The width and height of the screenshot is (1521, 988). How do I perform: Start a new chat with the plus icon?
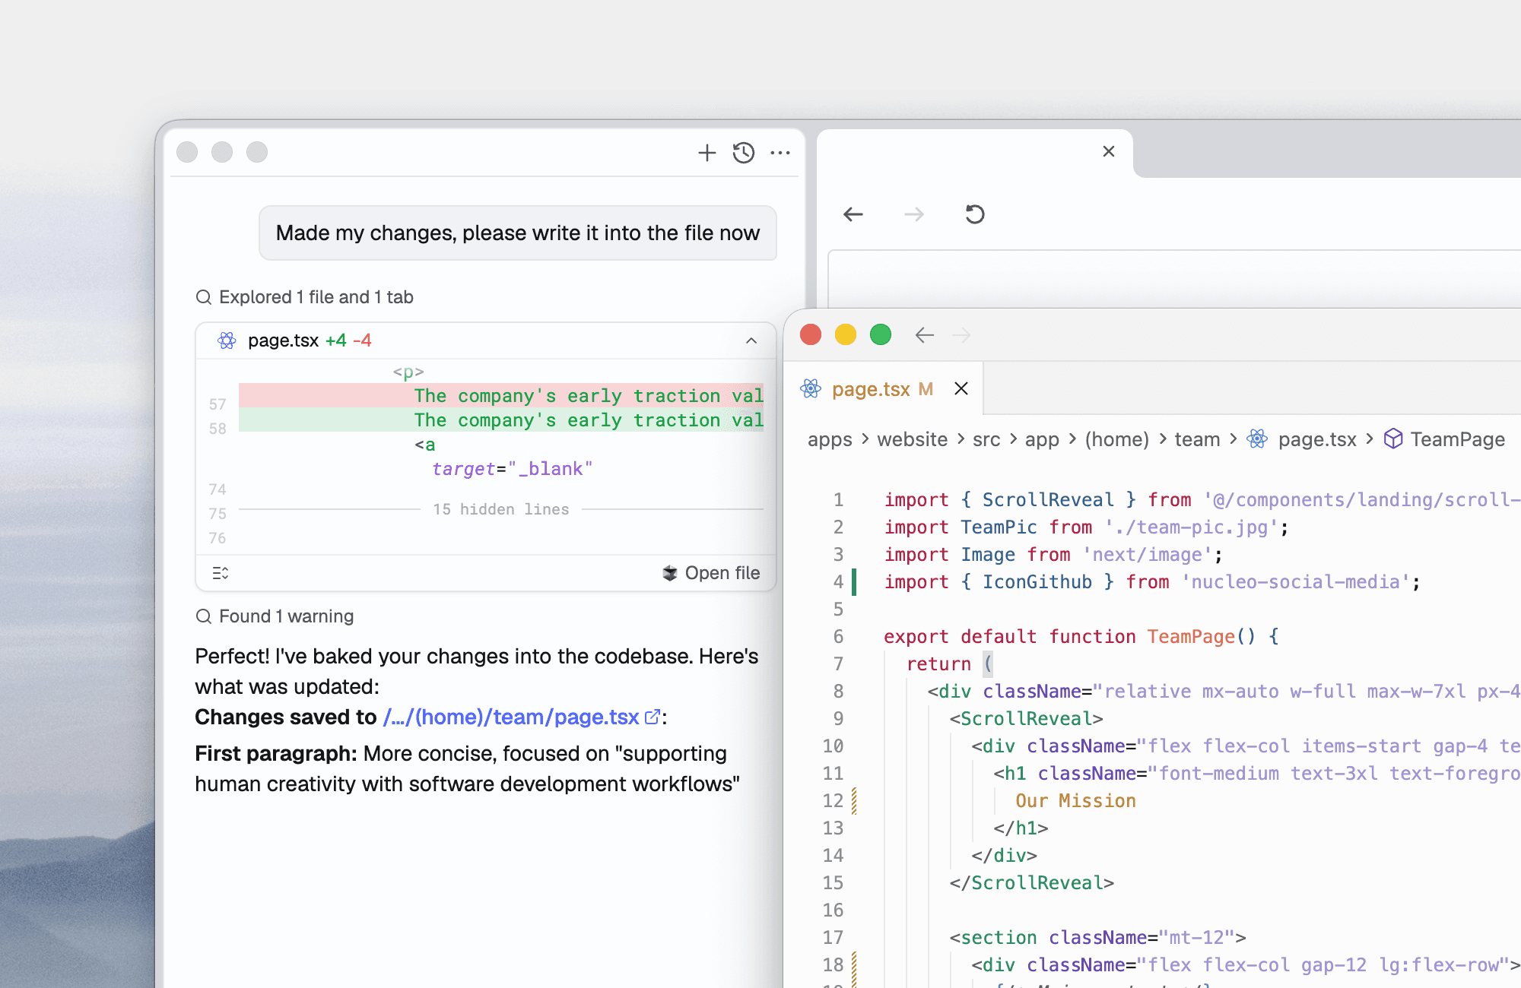coord(707,153)
